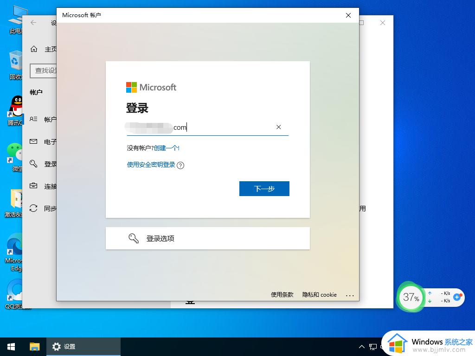
Task: Click into the email login input field
Action: click(207, 127)
